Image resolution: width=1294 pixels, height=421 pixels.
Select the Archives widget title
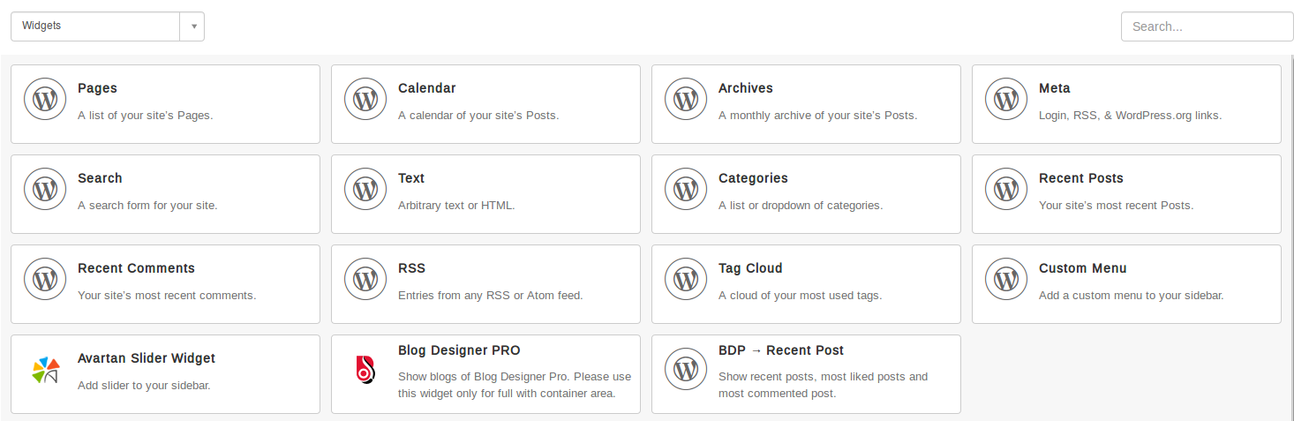(x=746, y=88)
